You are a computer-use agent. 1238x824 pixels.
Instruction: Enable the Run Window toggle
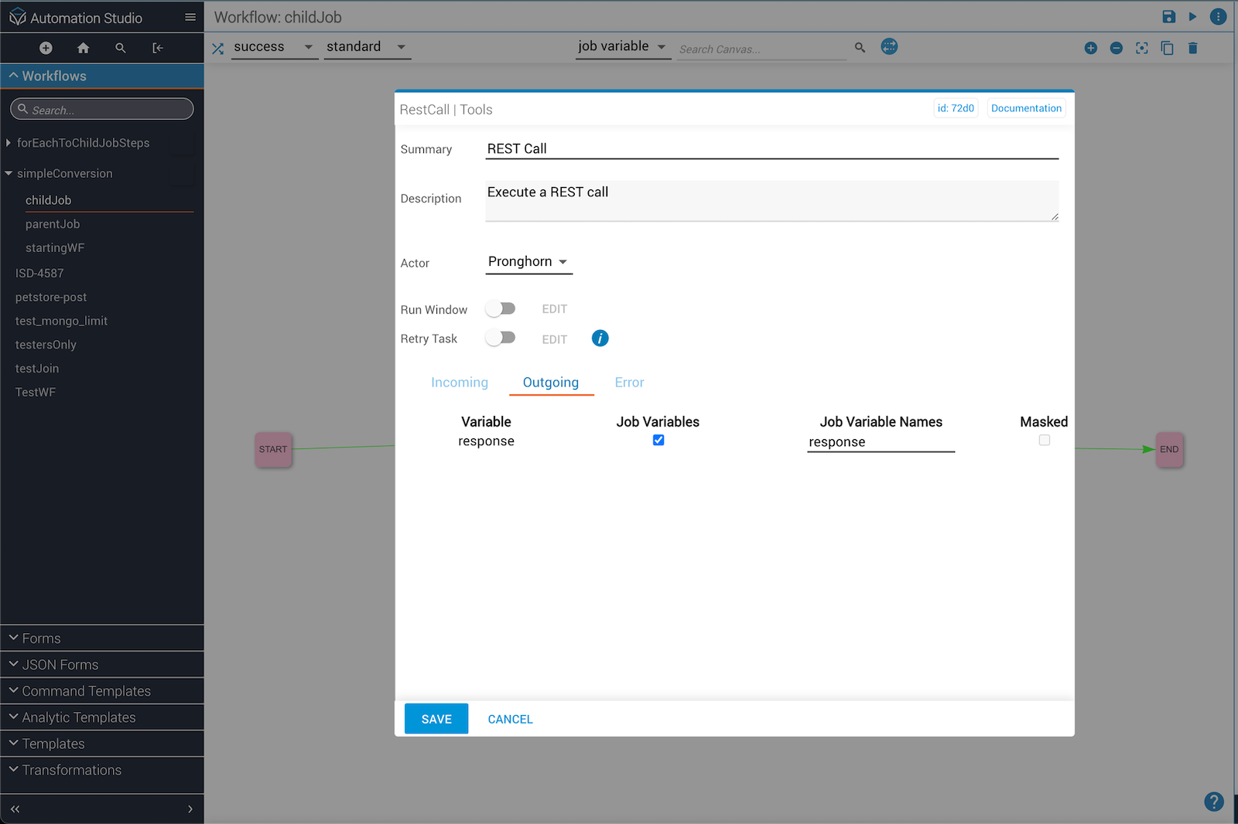pyautogui.click(x=501, y=309)
